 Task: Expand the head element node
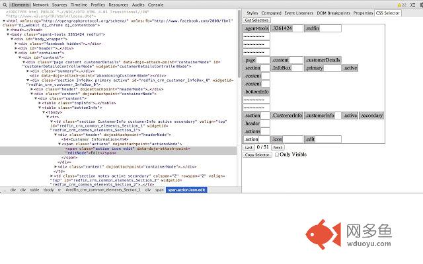point(8,30)
